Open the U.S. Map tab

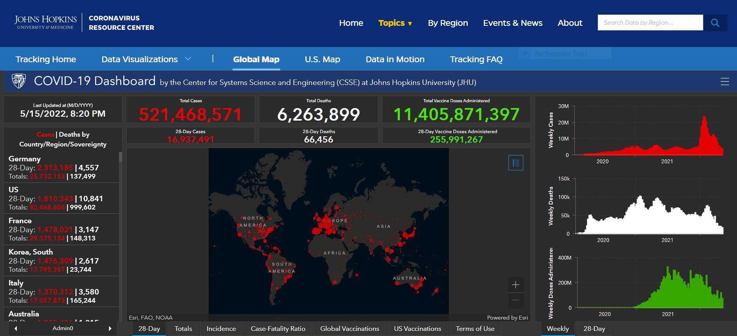click(x=322, y=59)
